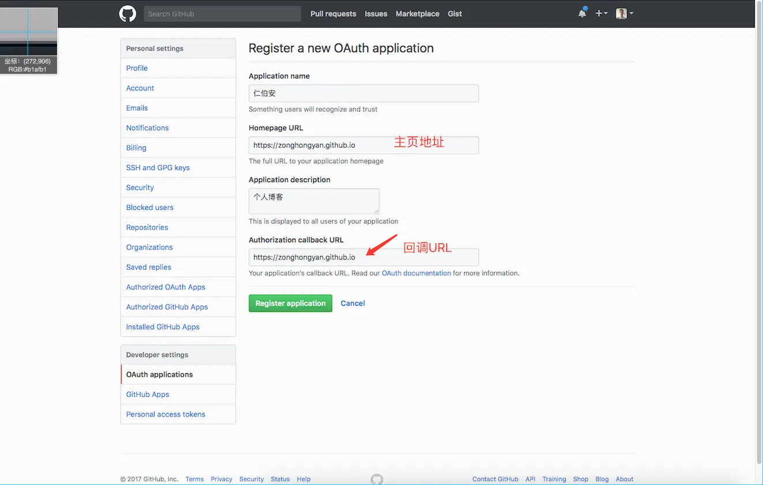Focus the Homepage URL input
Screen dimensions: 763x485
coord(363,145)
